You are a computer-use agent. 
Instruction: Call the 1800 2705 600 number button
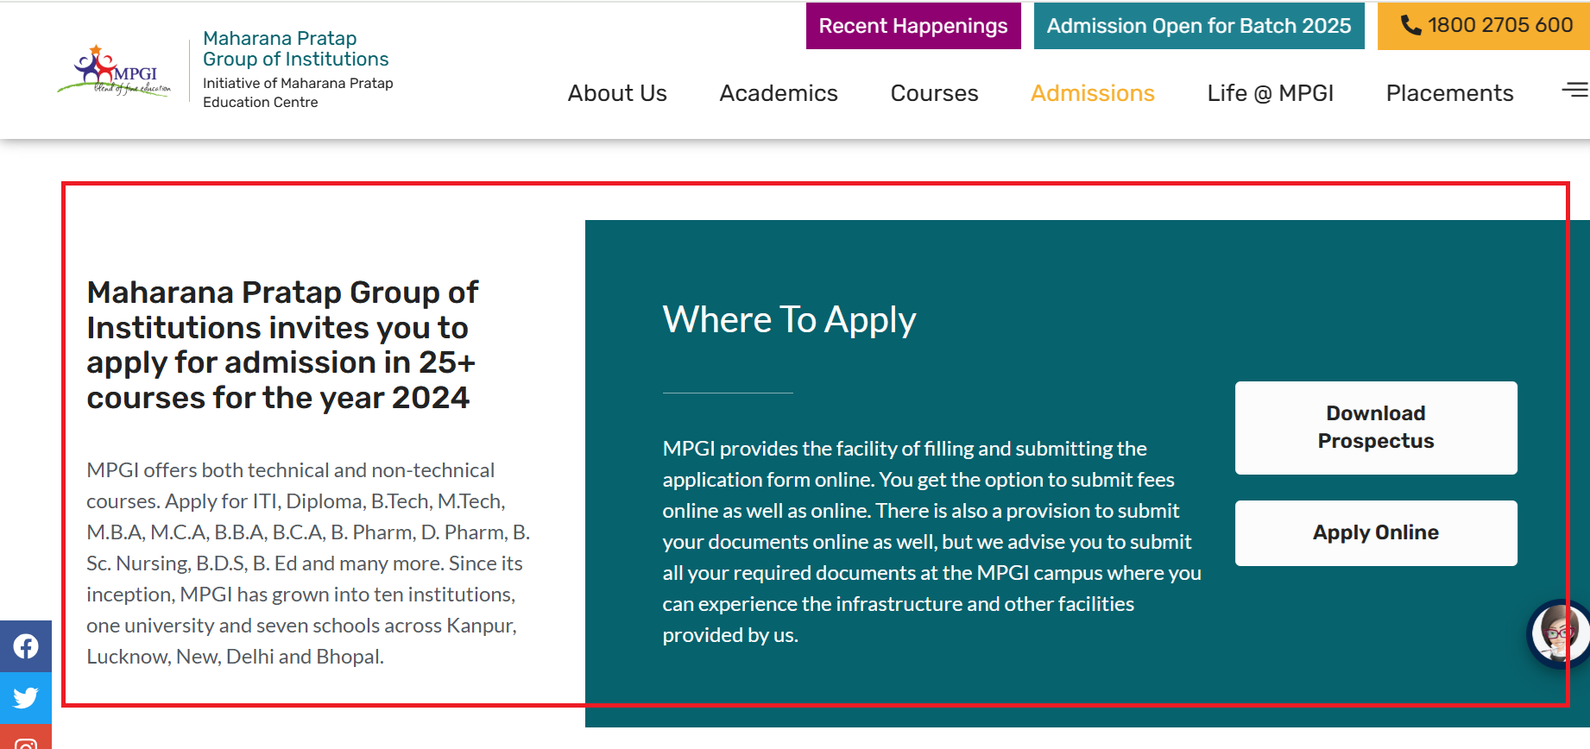tap(1484, 26)
